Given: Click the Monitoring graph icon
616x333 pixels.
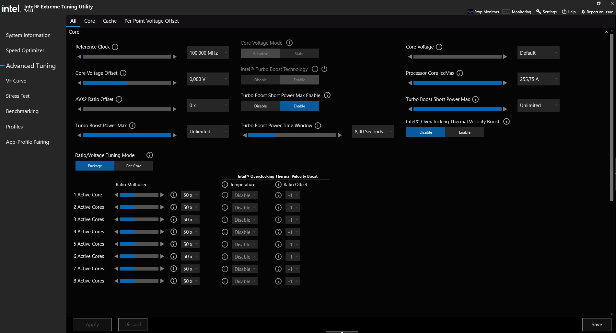Looking at the screenshot, I should pyautogui.click(x=506, y=12).
